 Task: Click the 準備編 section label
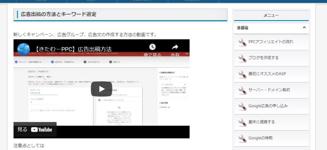coord(243,28)
